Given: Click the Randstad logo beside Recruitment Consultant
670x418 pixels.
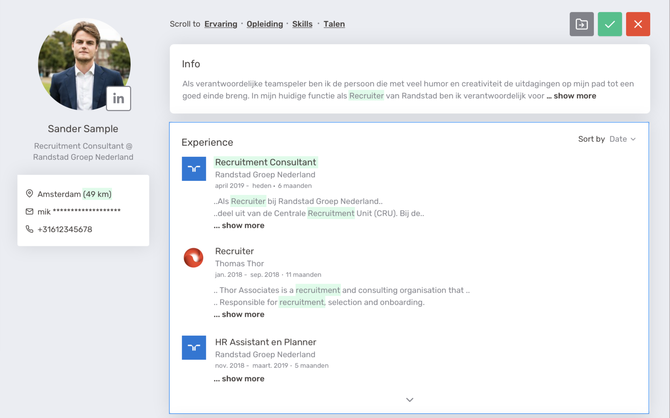Looking at the screenshot, I should pyautogui.click(x=194, y=169).
